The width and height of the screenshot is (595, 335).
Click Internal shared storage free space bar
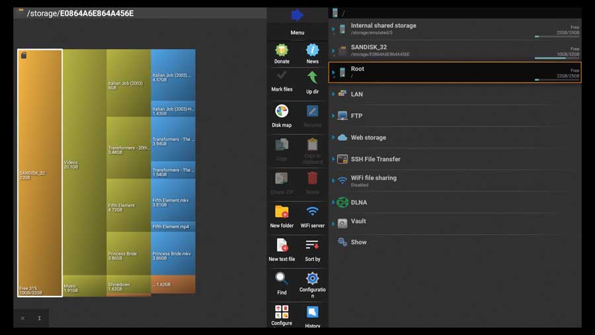click(557, 36)
